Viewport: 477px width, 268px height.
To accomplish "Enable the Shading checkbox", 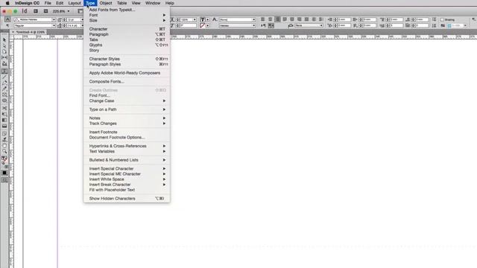I will (x=442, y=20).
